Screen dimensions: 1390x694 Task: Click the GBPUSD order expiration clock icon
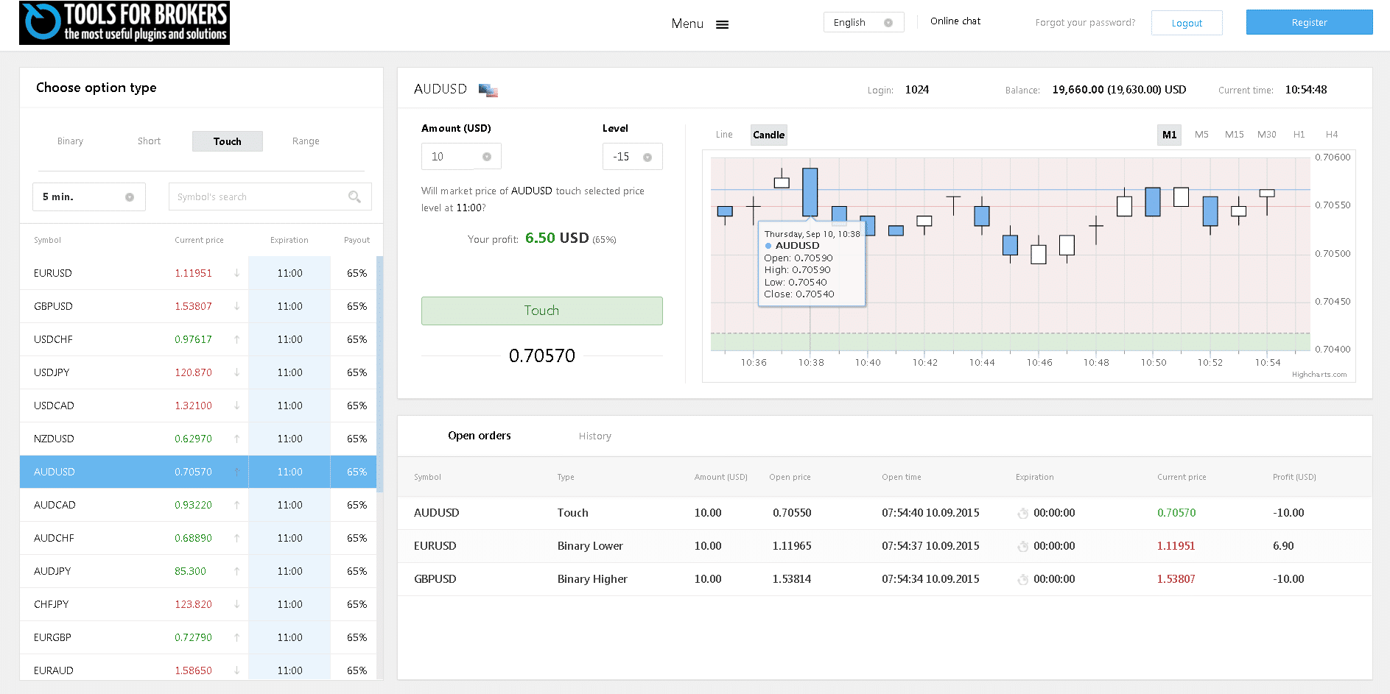click(1022, 580)
